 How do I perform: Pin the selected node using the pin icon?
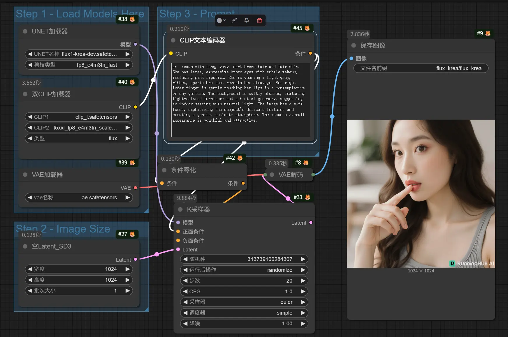pyautogui.click(x=247, y=20)
